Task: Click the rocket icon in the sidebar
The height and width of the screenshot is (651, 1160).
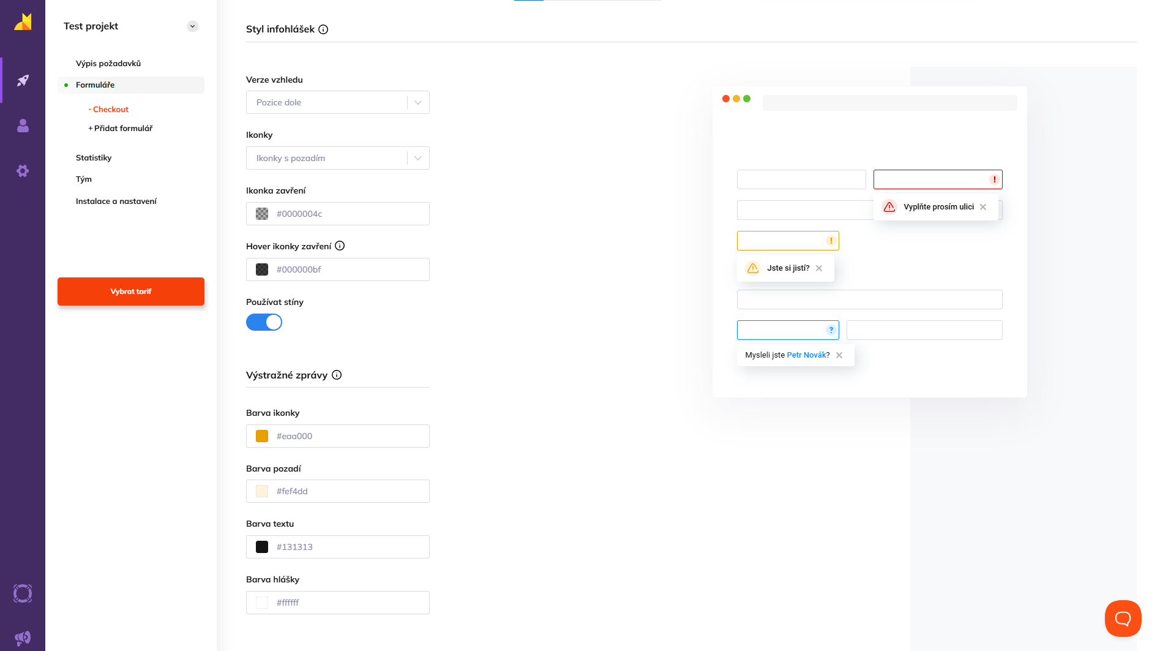Action: pyautogui.click(x=23, y=80)
